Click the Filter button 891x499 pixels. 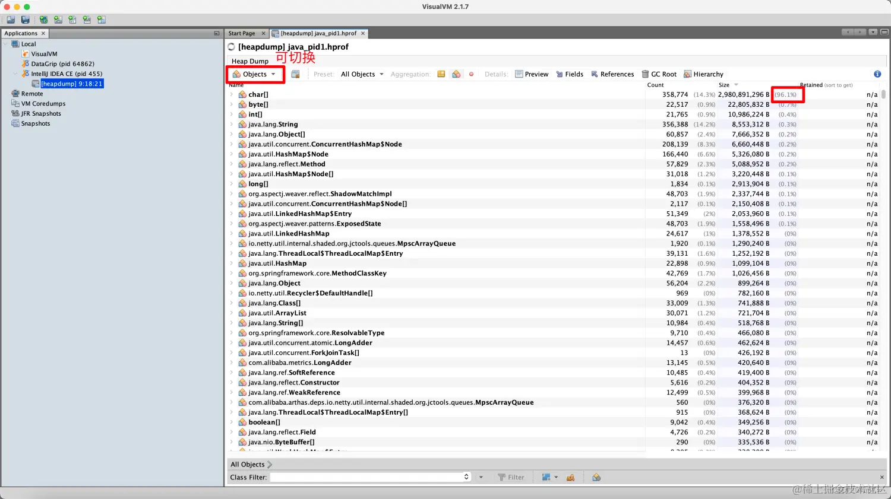511,477
